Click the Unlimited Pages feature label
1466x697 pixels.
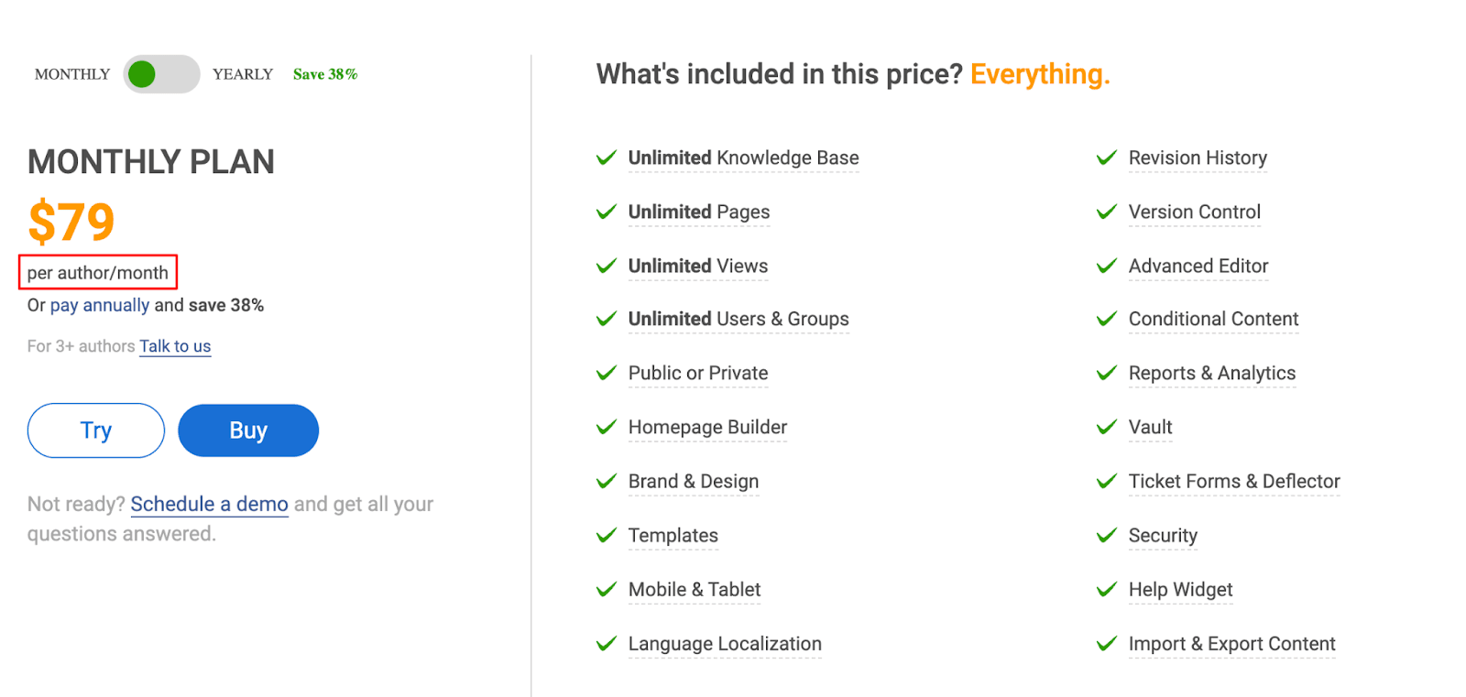coord(699,212)
